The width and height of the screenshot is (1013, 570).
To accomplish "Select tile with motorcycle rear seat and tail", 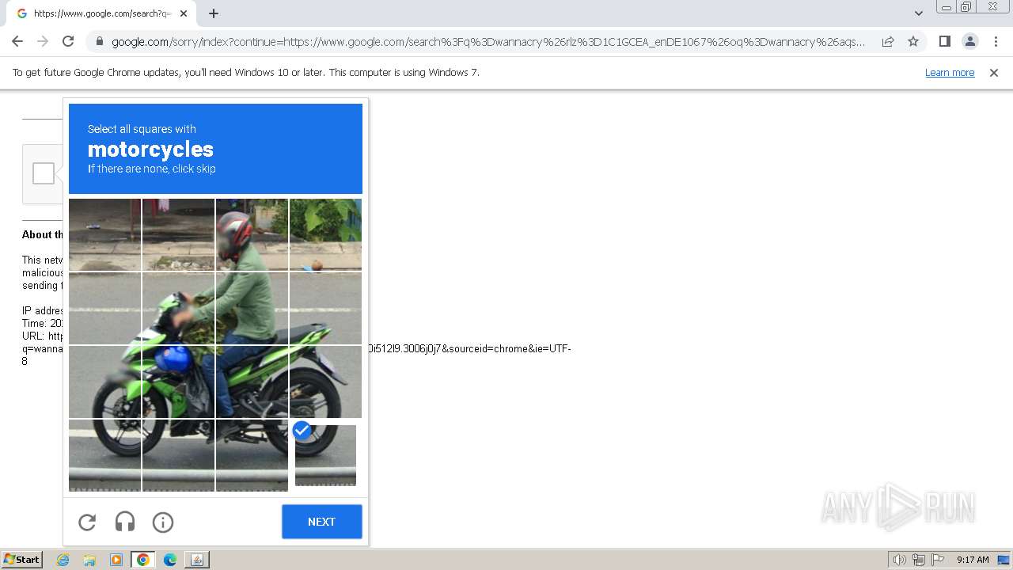I will click(325, 382).
